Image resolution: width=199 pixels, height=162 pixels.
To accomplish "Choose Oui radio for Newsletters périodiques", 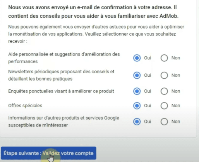I will click(137, 75).
